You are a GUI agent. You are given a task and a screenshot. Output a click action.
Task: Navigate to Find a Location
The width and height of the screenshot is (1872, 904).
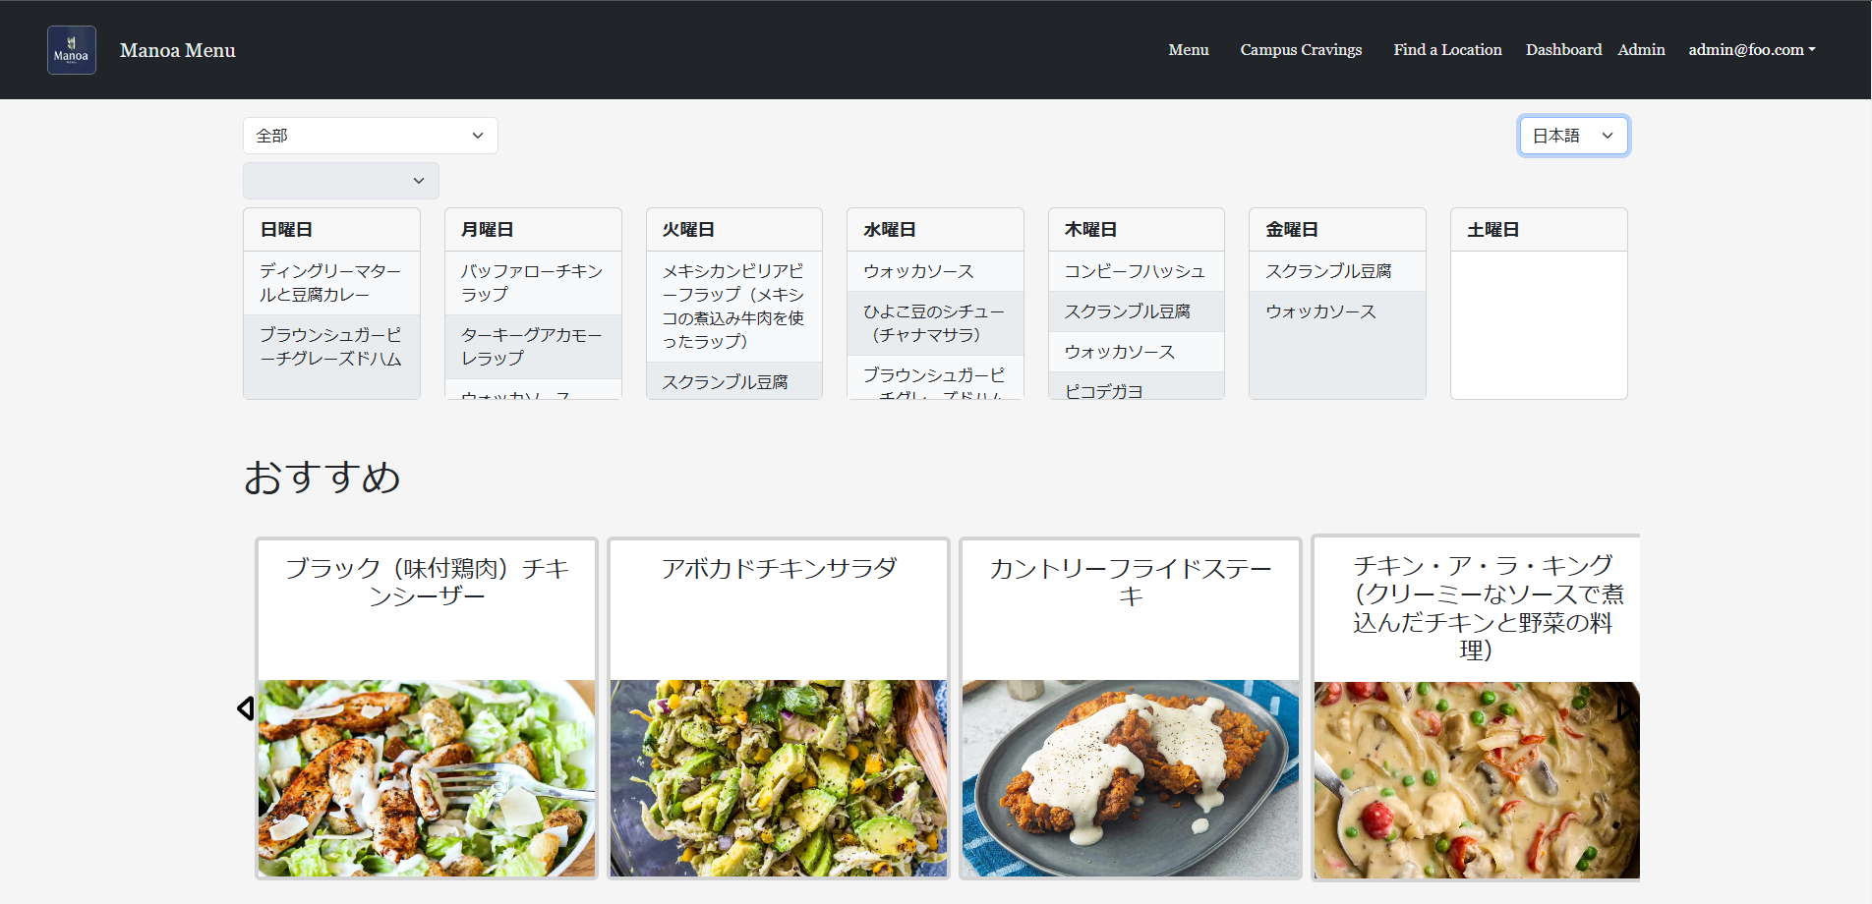(1446, 50)
